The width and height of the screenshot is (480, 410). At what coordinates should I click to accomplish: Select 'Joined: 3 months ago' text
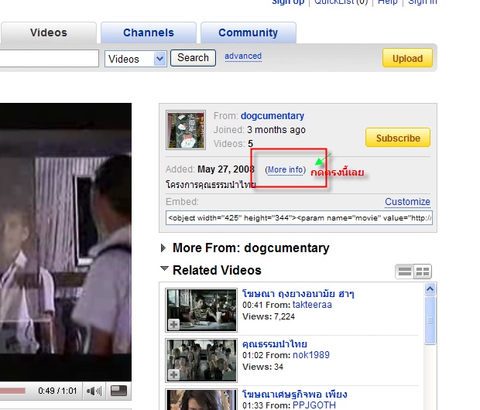click(259, 130)
